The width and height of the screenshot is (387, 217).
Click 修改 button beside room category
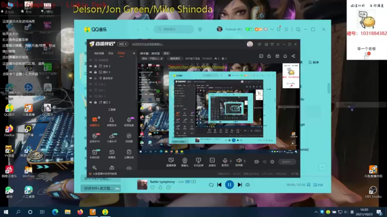166,54
